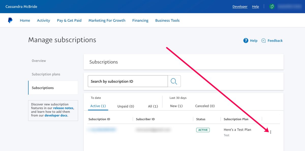Click the Subscriptions panel heading
Image resolution: width=305 pixels, height=151 pixels.
[x=104, y=62]
